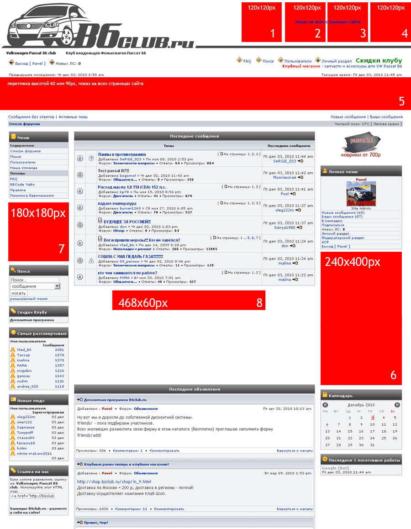Jump to latest post via icon beside Московская

[300, 177]
